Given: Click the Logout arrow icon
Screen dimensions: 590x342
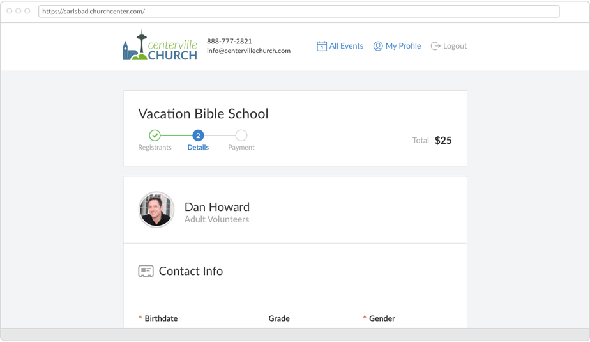Looking at the screenshot, I should coord(435,46).
